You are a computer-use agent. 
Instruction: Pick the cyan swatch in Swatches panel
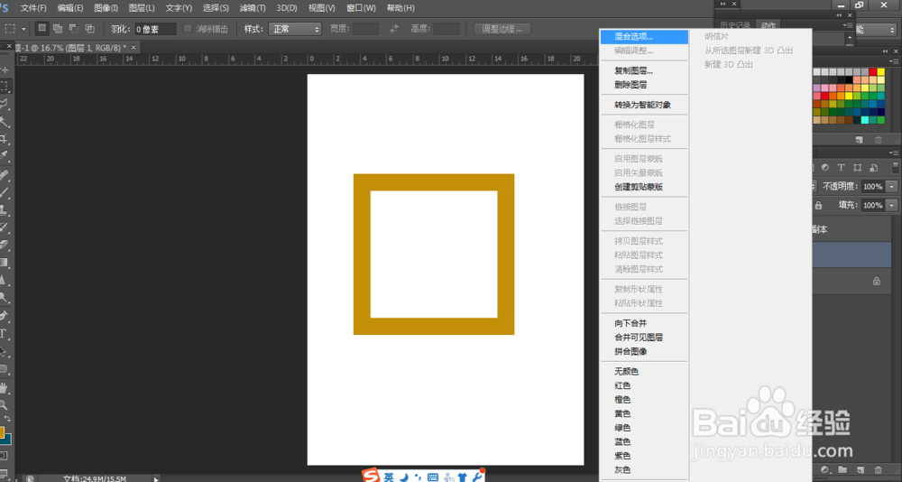tap(865, 120)
